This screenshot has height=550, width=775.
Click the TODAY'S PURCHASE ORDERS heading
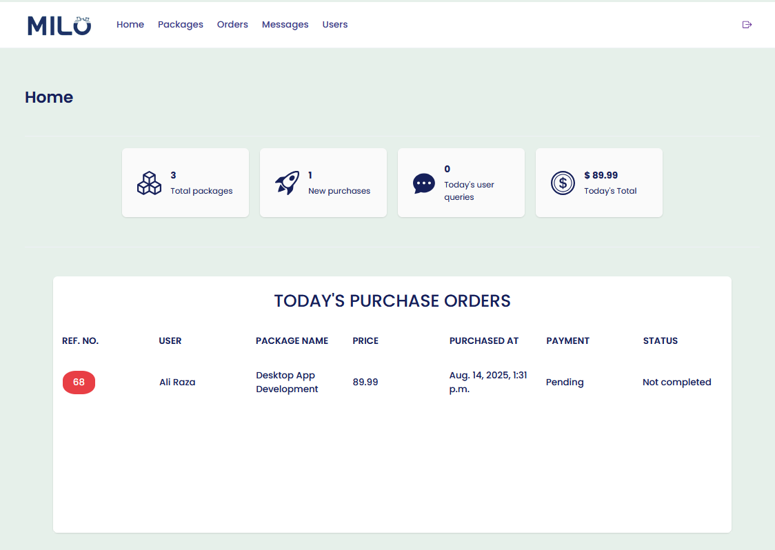pyautogui.click(x=392, y=301)
